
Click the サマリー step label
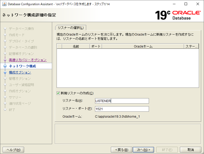pyautogui.click(x=15, y=97)
